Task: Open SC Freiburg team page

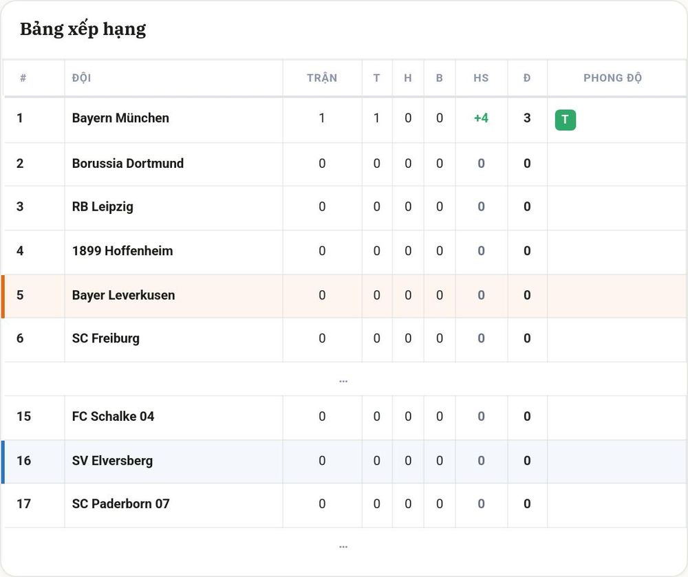Action: (x=106, y=338)
